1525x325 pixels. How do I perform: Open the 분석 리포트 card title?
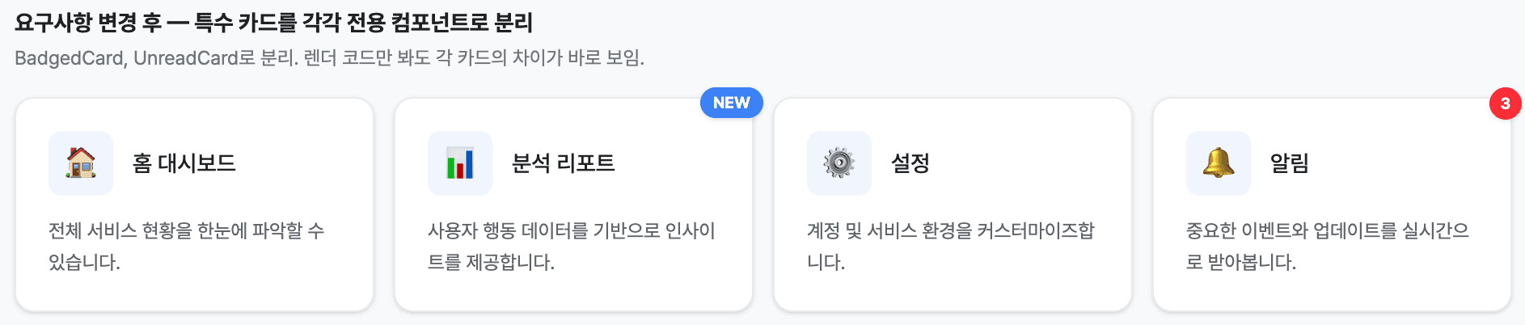pos(564,163)
